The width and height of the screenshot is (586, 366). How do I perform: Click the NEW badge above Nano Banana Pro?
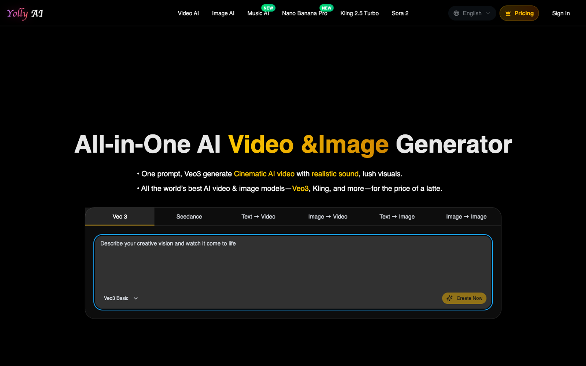click(326, 8)
